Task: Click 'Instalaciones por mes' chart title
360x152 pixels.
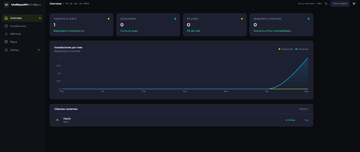Action: click(68, 47)
